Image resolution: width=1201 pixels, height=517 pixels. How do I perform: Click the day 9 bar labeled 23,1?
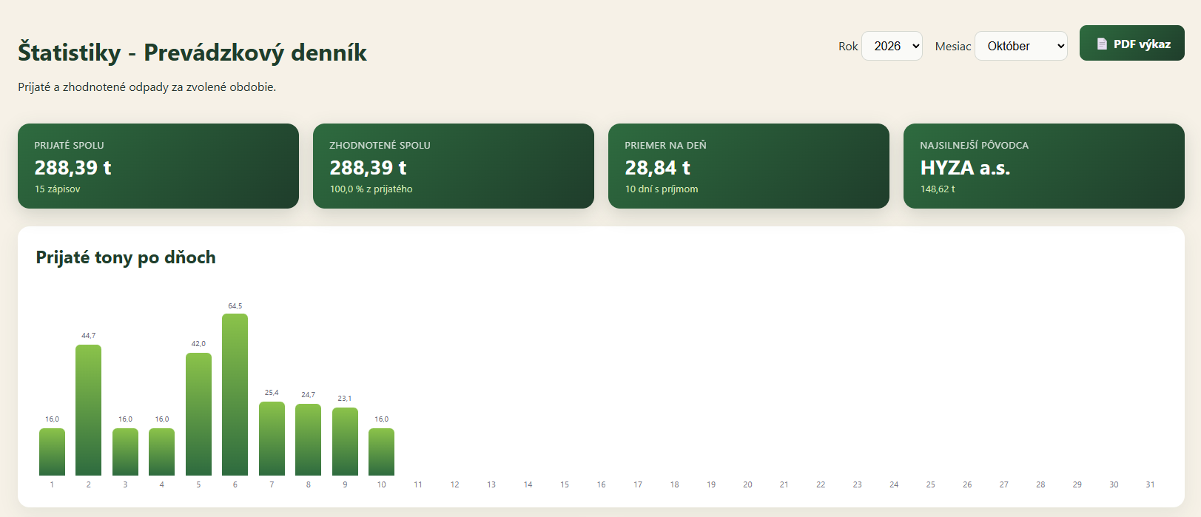point(345,442)
